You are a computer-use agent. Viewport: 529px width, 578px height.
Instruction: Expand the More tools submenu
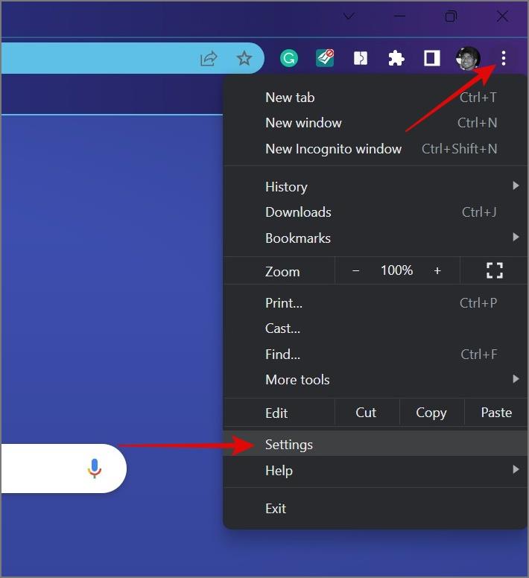click(376, 380)
